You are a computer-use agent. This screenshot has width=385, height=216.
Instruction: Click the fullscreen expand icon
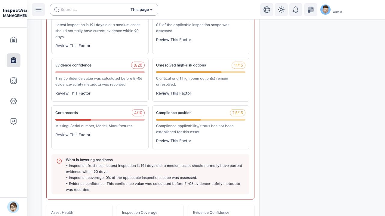pos(311,10)
